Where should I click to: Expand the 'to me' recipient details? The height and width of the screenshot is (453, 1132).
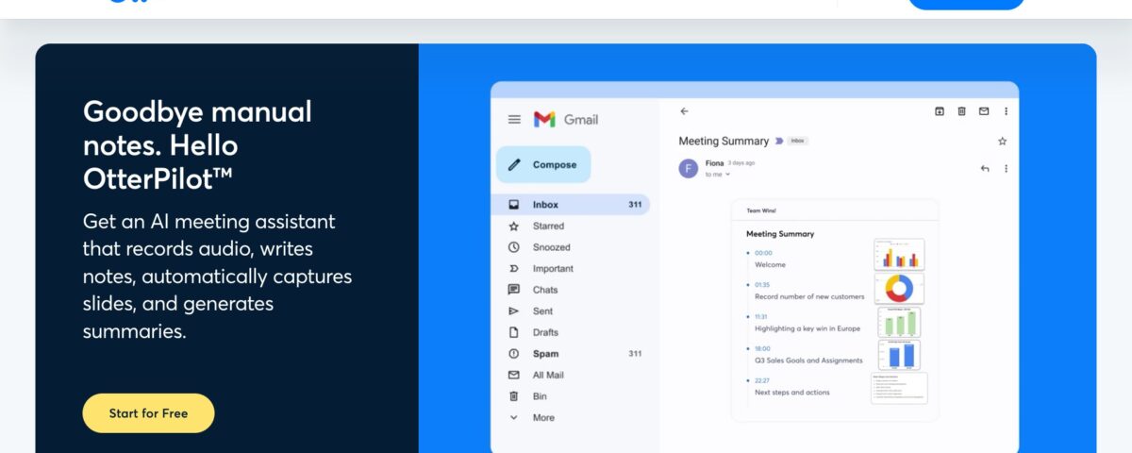pyautogui.click(x=726, y=175)
